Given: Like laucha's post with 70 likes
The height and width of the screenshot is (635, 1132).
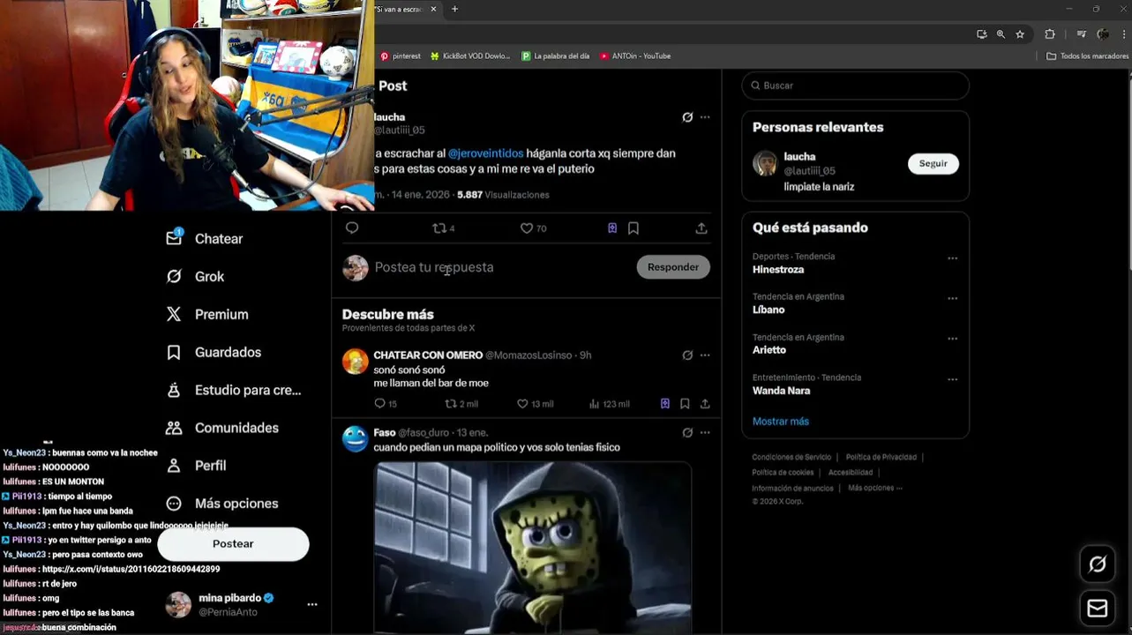Looking at the screenshot, I should pos(533,228).
